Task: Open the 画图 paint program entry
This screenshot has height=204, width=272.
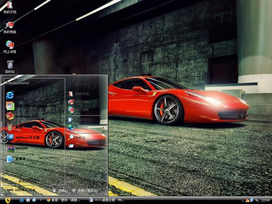Action: coord(10,127)
